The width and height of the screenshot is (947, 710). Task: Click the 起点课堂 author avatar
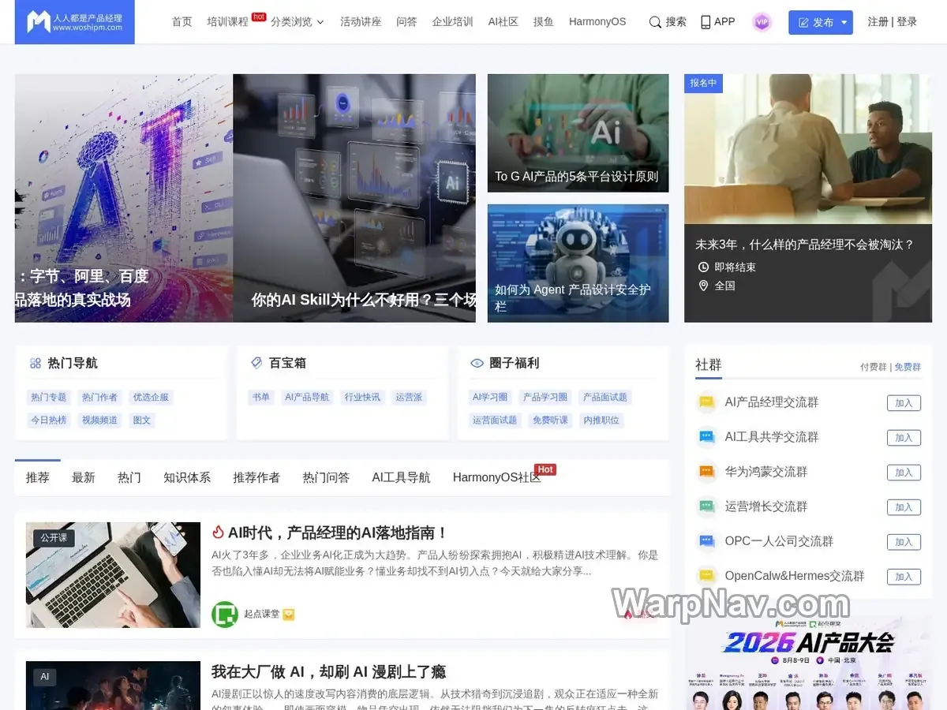coord(225,614)
